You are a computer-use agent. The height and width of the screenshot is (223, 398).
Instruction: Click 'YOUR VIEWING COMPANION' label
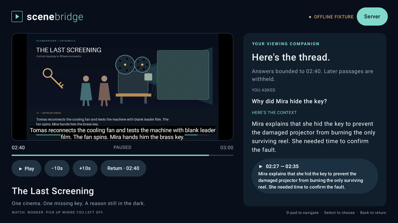click(x=285, y=44)
